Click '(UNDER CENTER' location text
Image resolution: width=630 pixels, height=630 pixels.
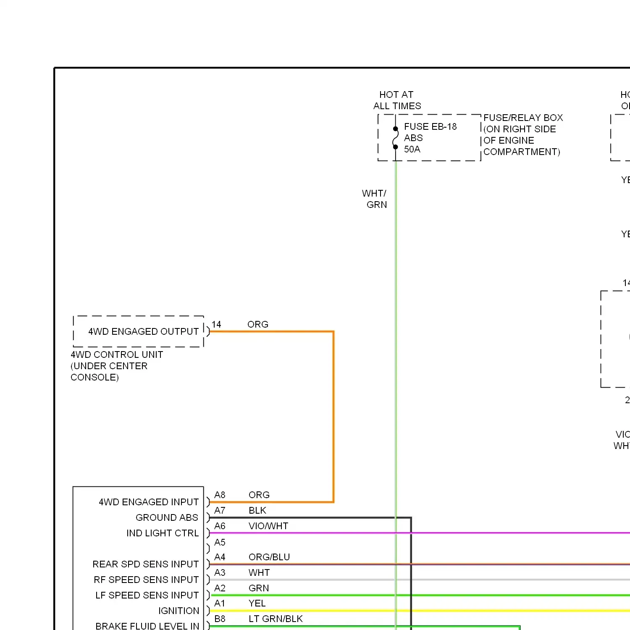tap(109, 366)
